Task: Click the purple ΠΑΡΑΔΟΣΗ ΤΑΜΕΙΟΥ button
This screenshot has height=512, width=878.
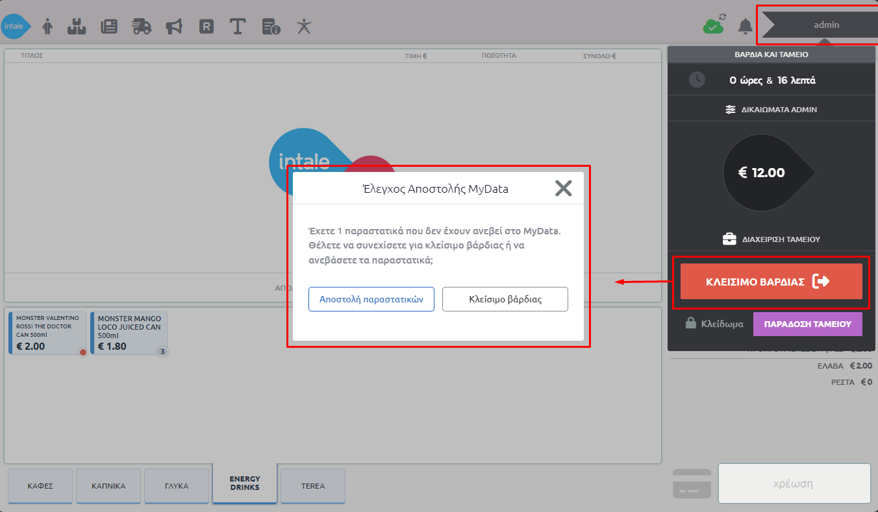Action: [x=807, y=324]
